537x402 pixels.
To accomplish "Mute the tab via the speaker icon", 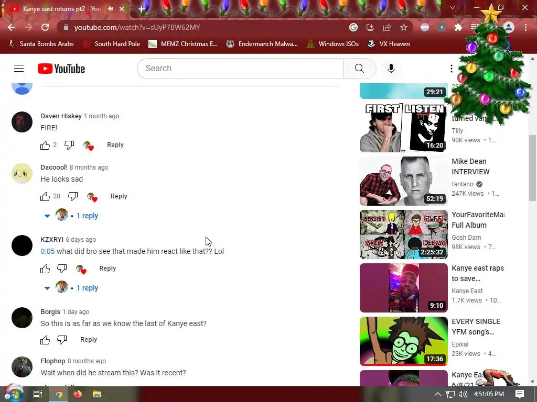I will coord(110,9).
